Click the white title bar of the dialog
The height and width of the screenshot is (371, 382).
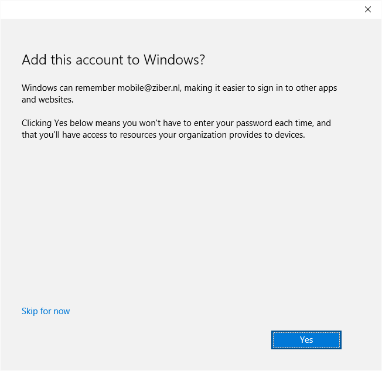(180, 9)
